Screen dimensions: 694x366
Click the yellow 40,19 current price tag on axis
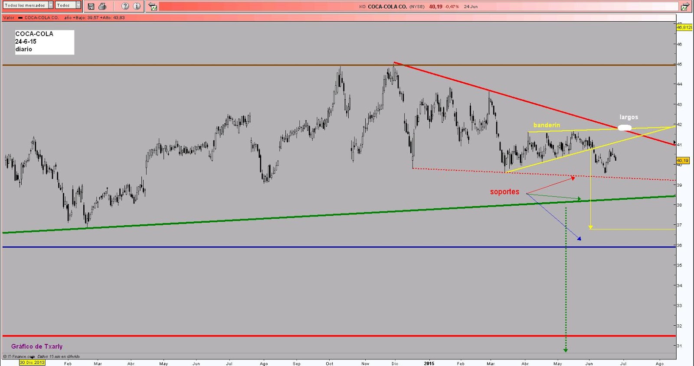point(683,161)
